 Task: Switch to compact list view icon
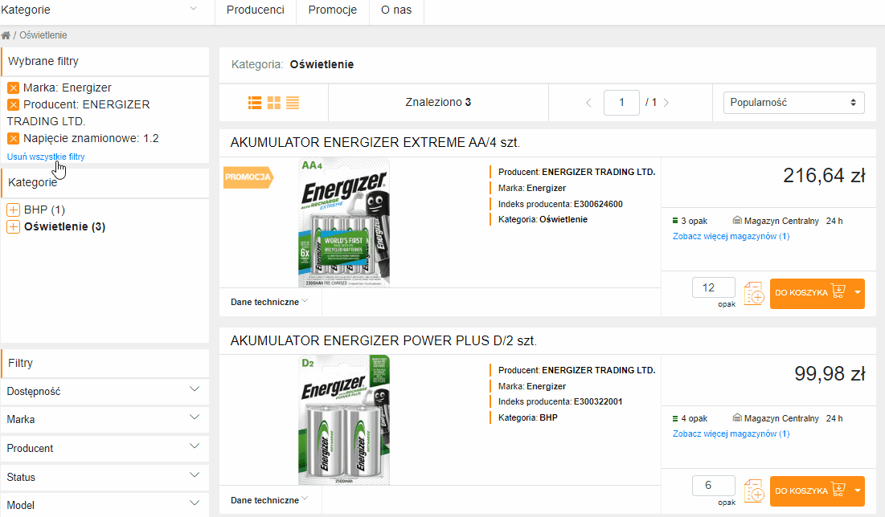[293, 103]
